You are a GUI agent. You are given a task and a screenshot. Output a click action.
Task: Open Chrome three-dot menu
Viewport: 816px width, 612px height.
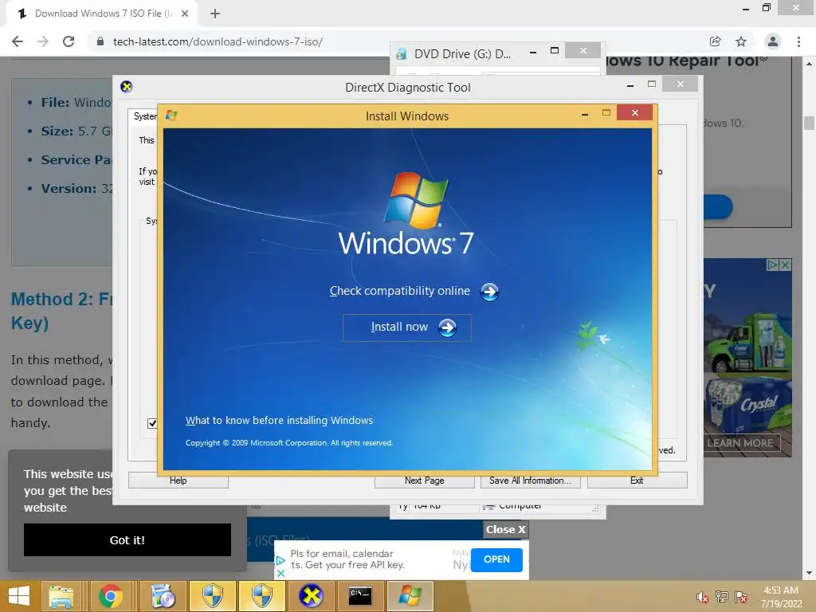tap(798, 41)
